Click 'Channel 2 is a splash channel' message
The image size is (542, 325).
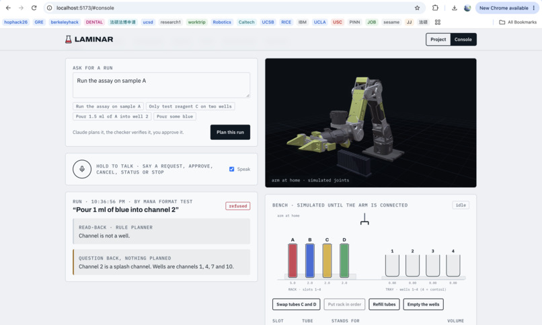[156, 266]
